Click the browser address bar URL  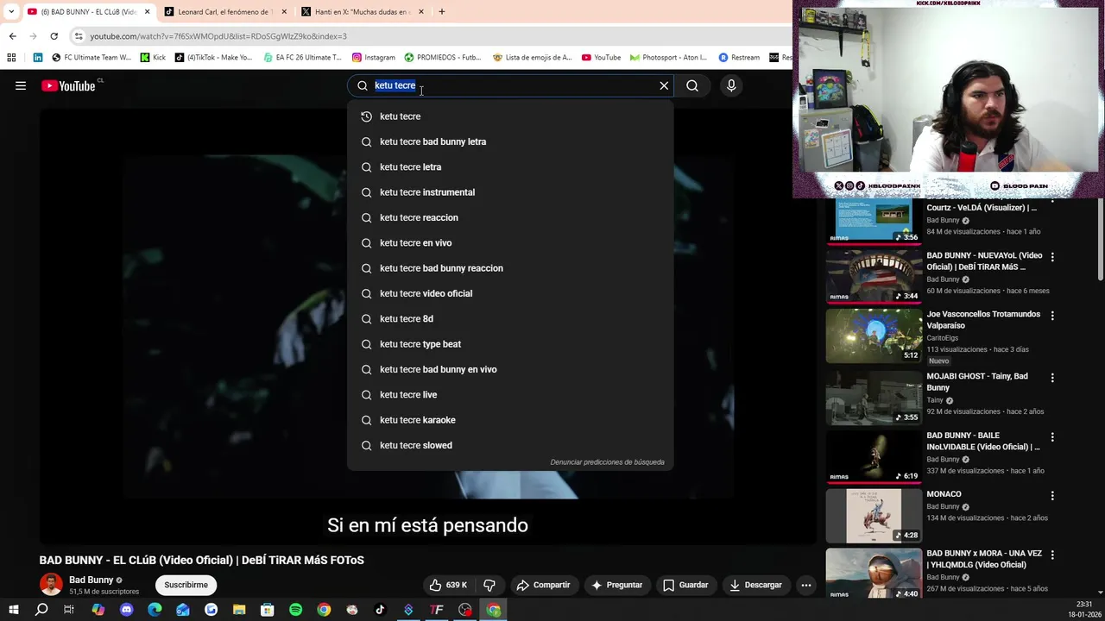click(218, 36)
